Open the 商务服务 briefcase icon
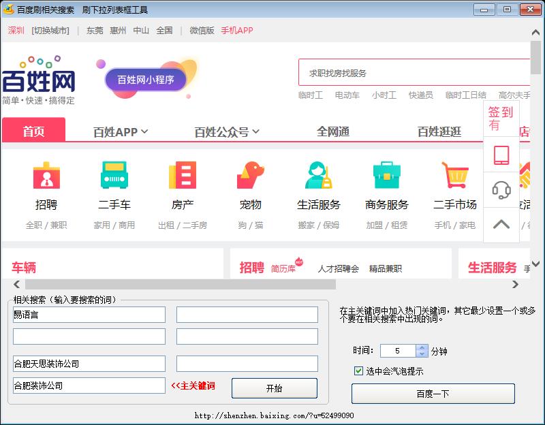The height and width of the screenshot is (425, 545). (386, 175)
